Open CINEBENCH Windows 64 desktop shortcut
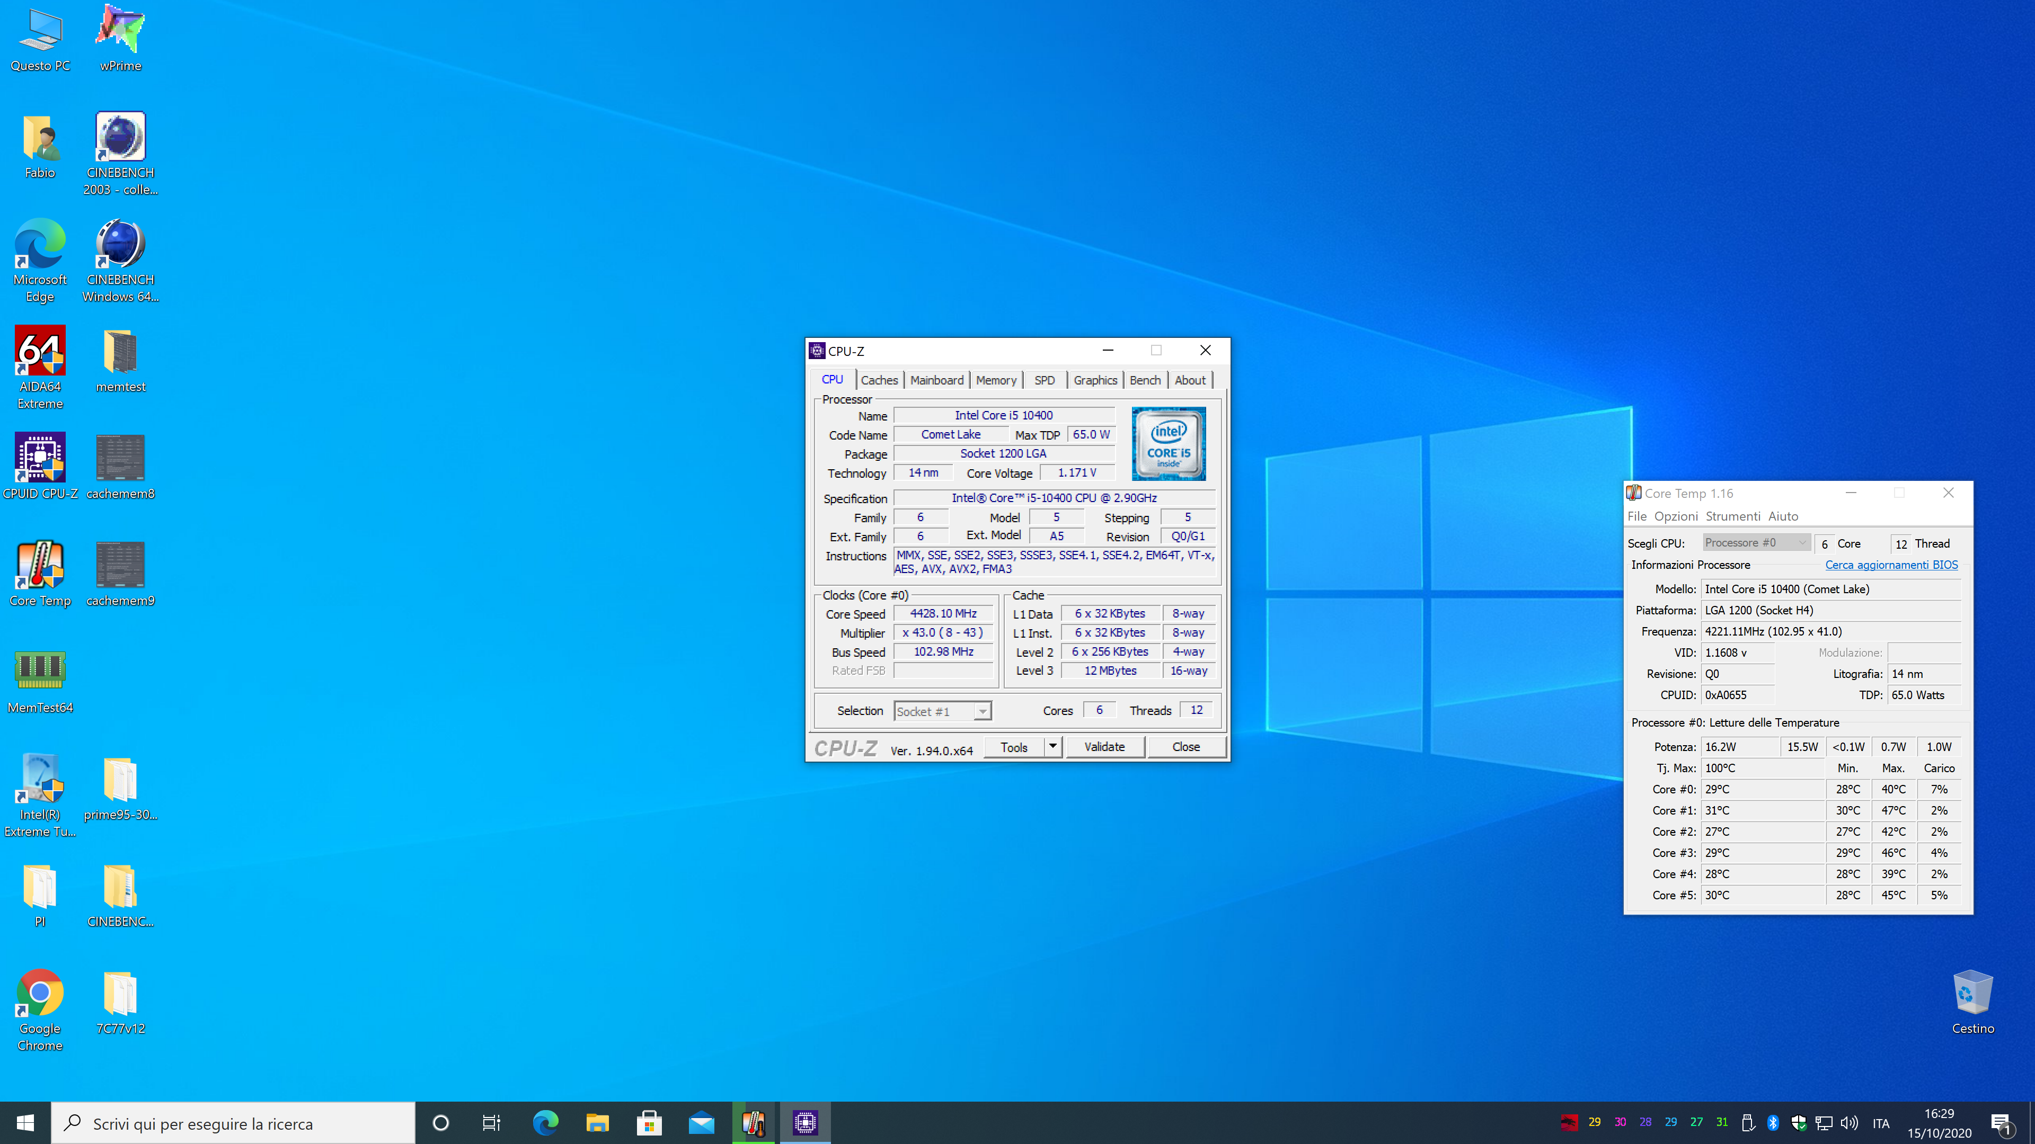 (120, 261)
